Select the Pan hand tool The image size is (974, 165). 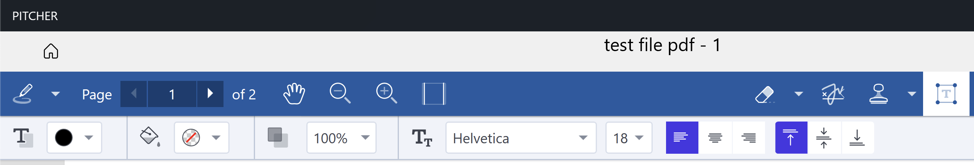[x=294, y=94]
